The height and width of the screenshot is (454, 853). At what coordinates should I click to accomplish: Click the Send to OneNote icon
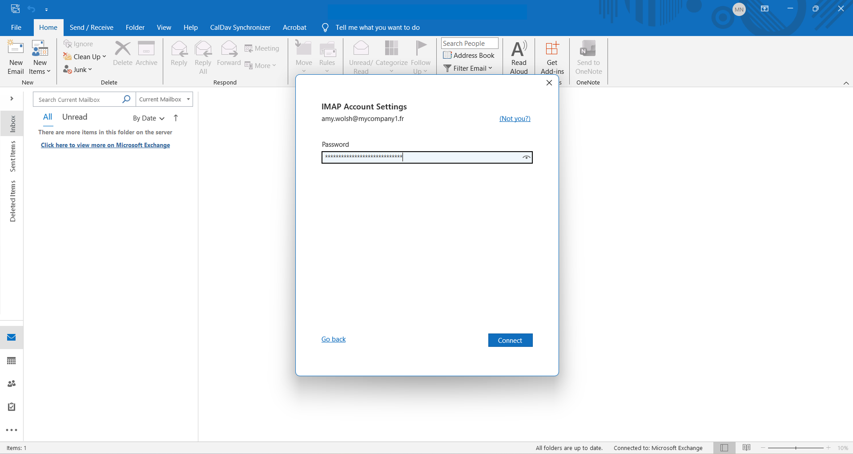588,48
